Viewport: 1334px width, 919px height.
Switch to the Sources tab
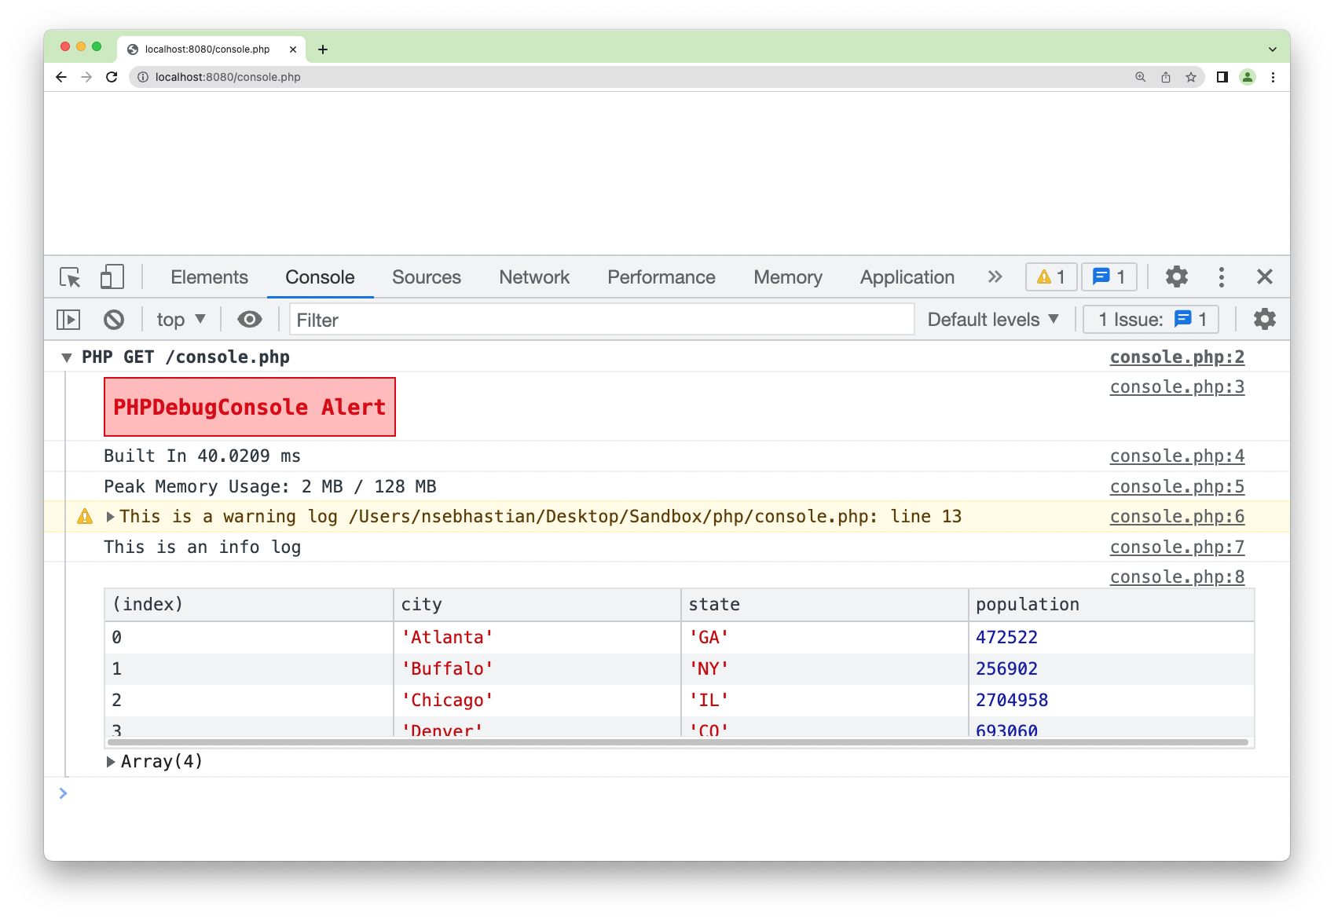pyautogui.click(x=426, y=277)
